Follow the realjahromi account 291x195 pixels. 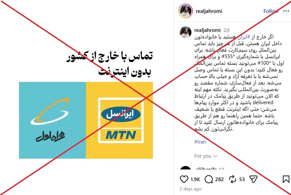(x=271, y=11)
